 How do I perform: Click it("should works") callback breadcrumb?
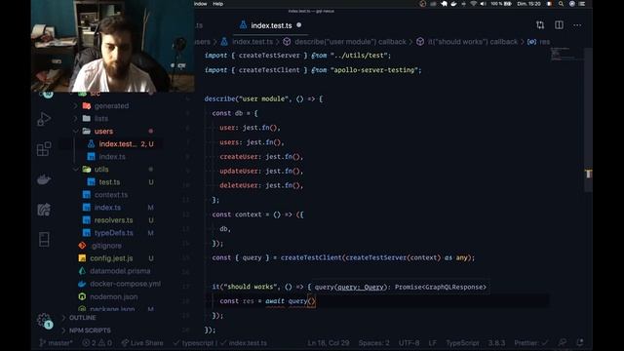(472, 41)
